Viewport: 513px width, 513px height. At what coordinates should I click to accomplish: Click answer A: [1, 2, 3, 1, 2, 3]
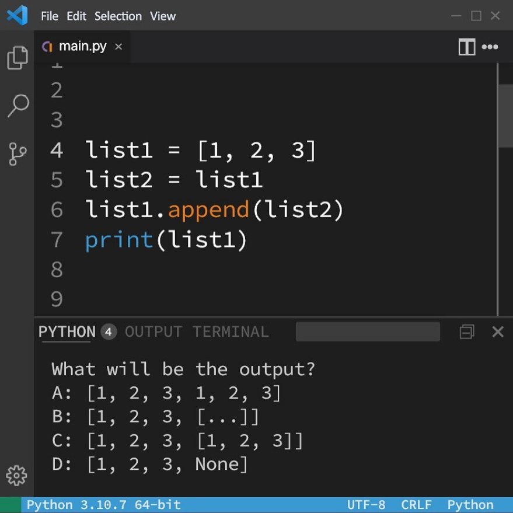[166, 393]
